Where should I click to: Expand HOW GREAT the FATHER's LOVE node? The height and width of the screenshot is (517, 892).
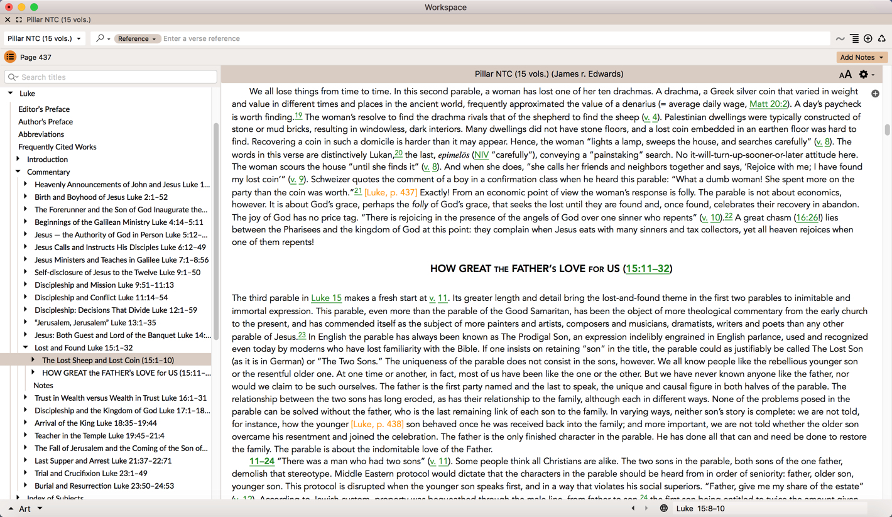click(x=33, y=373)
